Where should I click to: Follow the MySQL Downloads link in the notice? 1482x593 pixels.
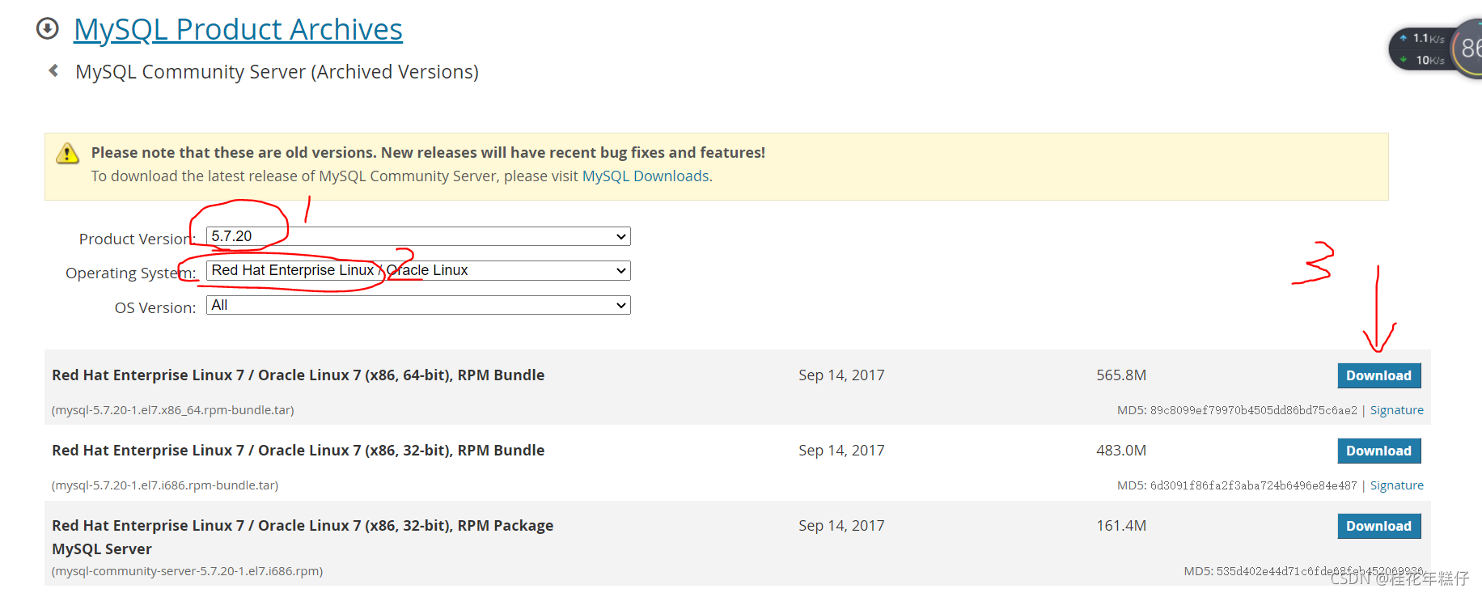tap(646, 176)
